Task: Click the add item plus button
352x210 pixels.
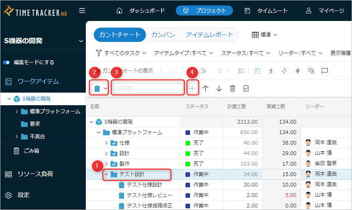Action: [x=192, y=88]
